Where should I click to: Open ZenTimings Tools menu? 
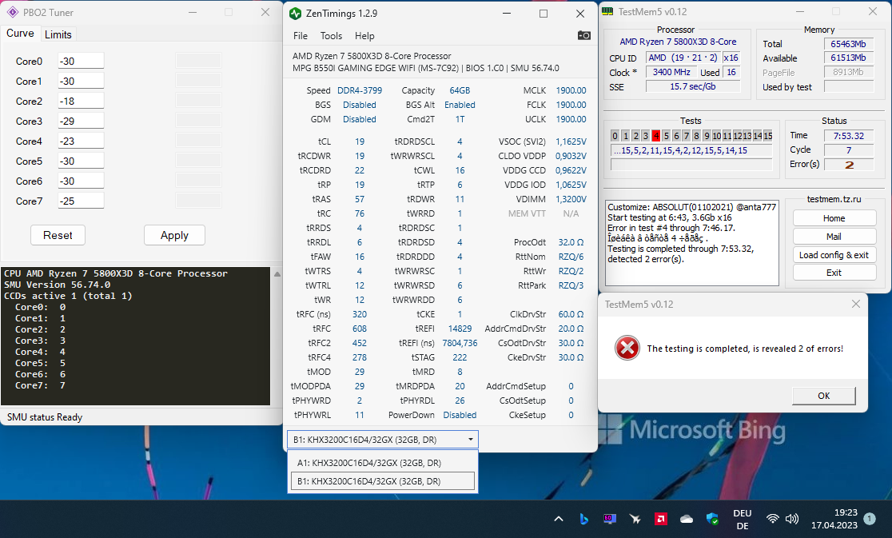point(331,36)
